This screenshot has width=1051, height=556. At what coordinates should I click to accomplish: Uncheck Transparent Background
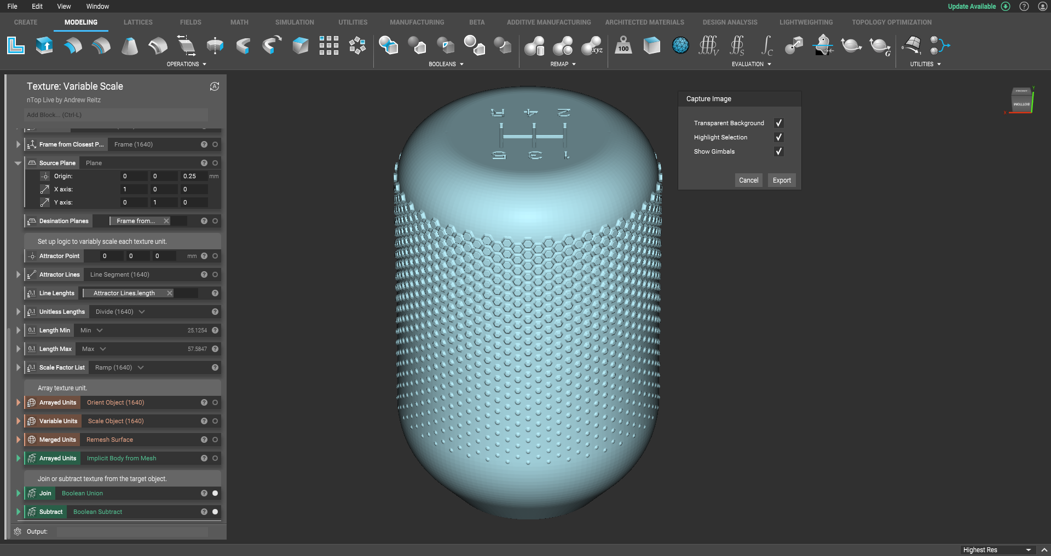[778, 123]
